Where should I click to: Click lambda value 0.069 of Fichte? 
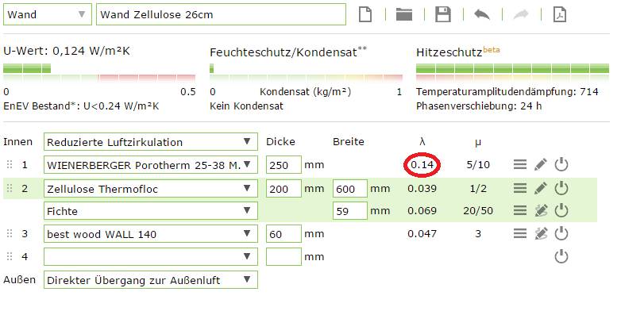point(422,210)
